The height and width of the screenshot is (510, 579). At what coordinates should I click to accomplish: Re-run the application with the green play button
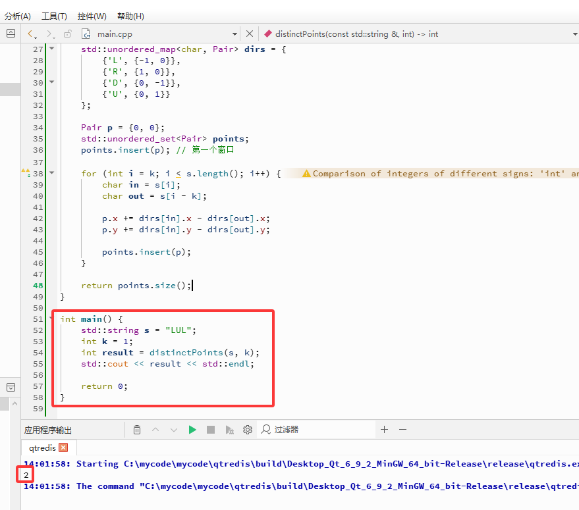point(192,430)
